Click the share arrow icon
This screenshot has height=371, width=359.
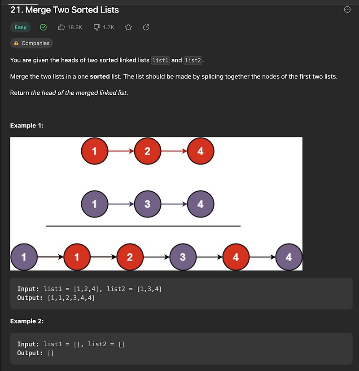[146, 27]
